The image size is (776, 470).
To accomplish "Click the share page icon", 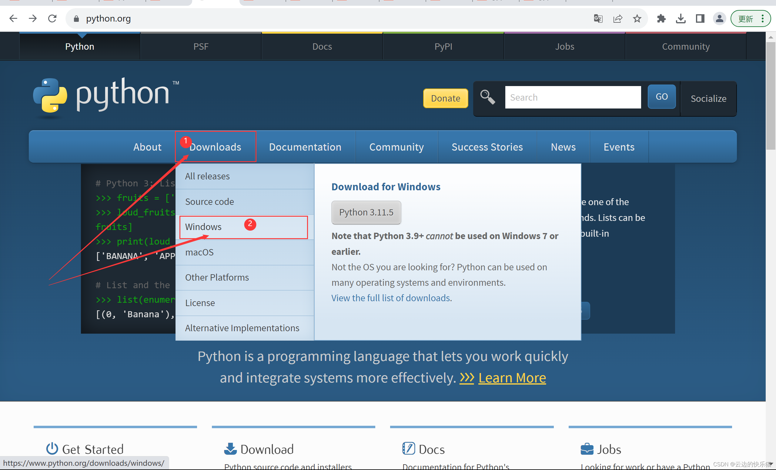I will click(617, 19).
